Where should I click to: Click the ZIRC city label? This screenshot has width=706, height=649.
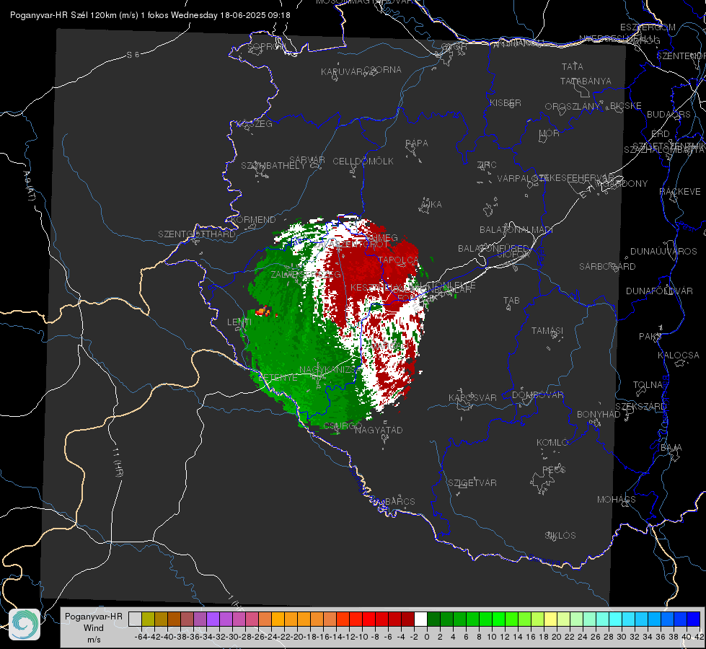(x=487, y=165)
